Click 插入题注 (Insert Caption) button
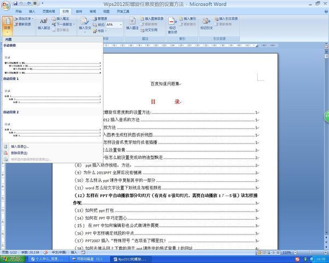The height and width of the screenshot is (263, 329). coord(132,24)
